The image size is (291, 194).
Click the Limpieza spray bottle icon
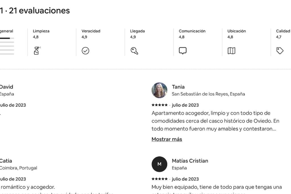(x=37, y=51)
